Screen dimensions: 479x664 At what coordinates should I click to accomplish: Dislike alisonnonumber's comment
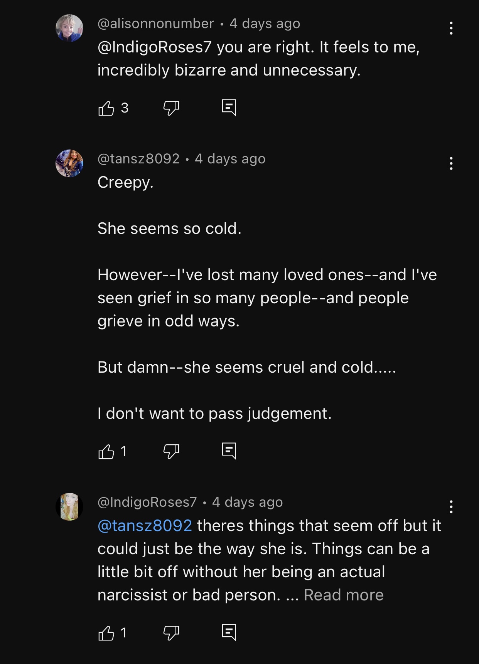pyautogui.click(x=171, y=108)
